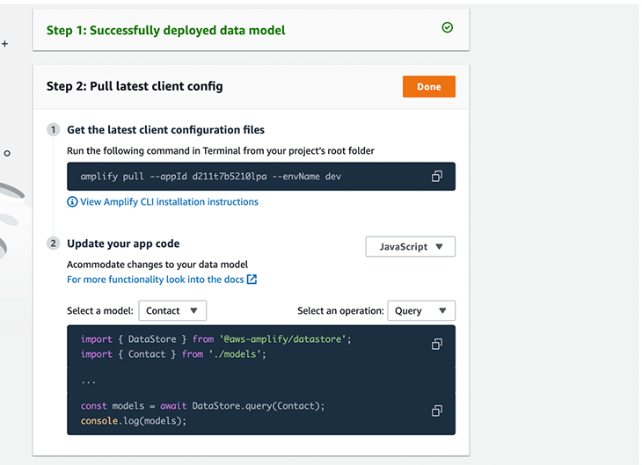Click the green checkmark on Step 1

click(448, 27)
